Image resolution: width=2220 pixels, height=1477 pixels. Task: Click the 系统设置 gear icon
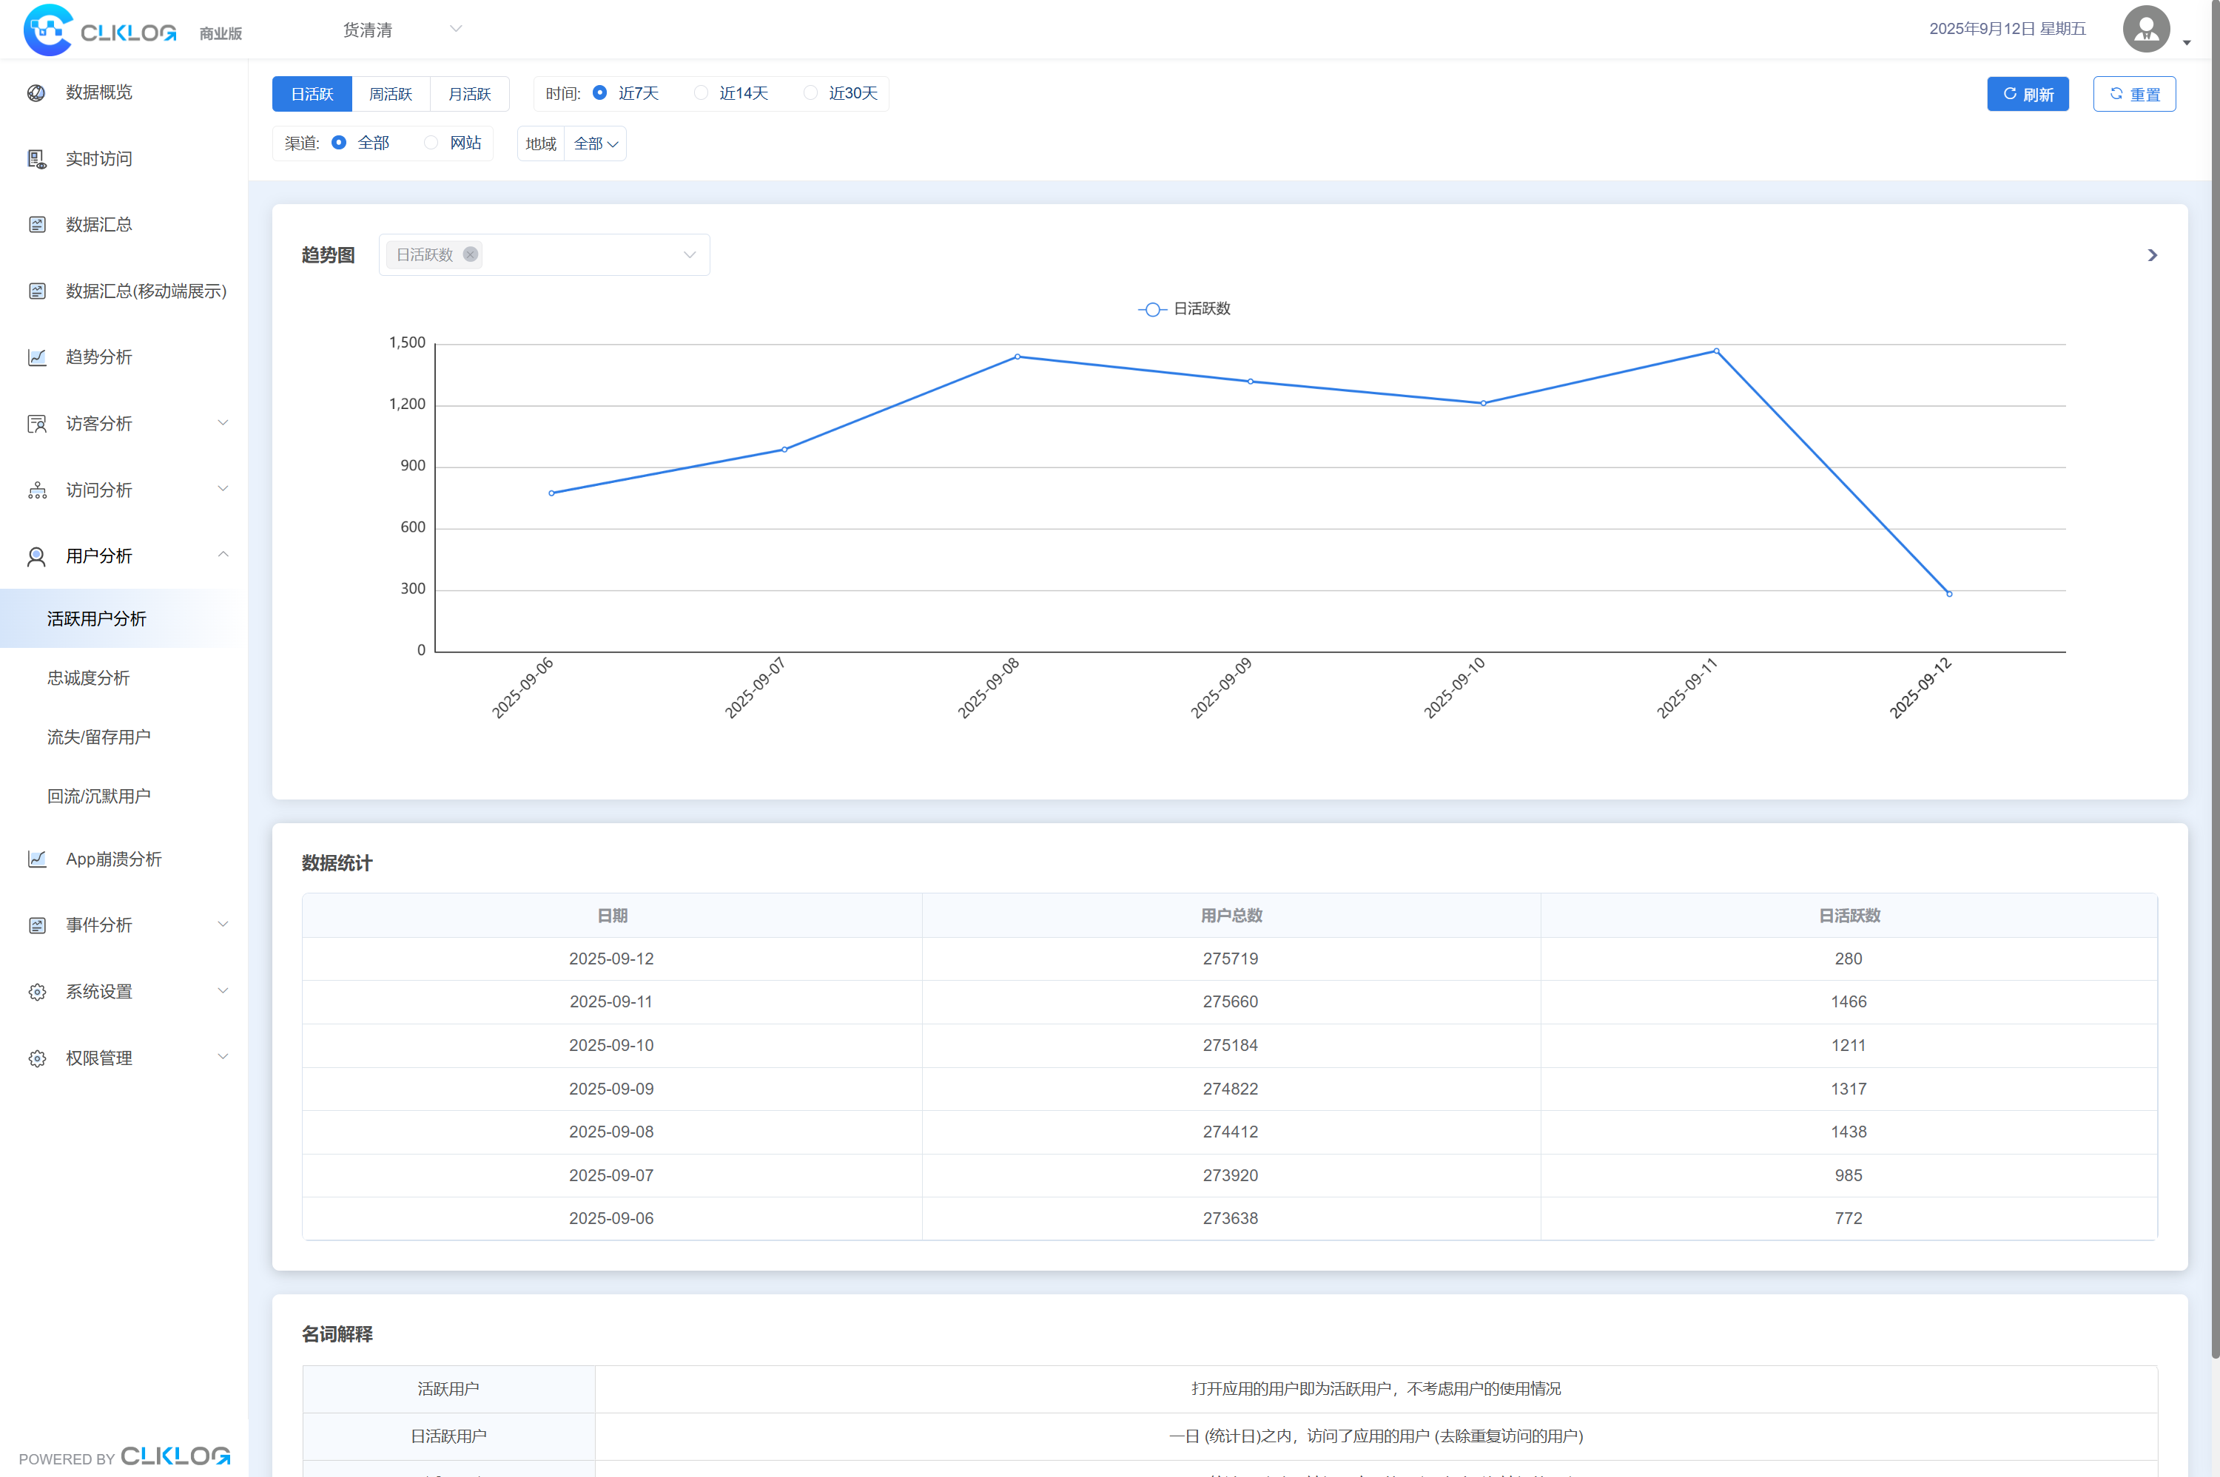coord(37,992)
